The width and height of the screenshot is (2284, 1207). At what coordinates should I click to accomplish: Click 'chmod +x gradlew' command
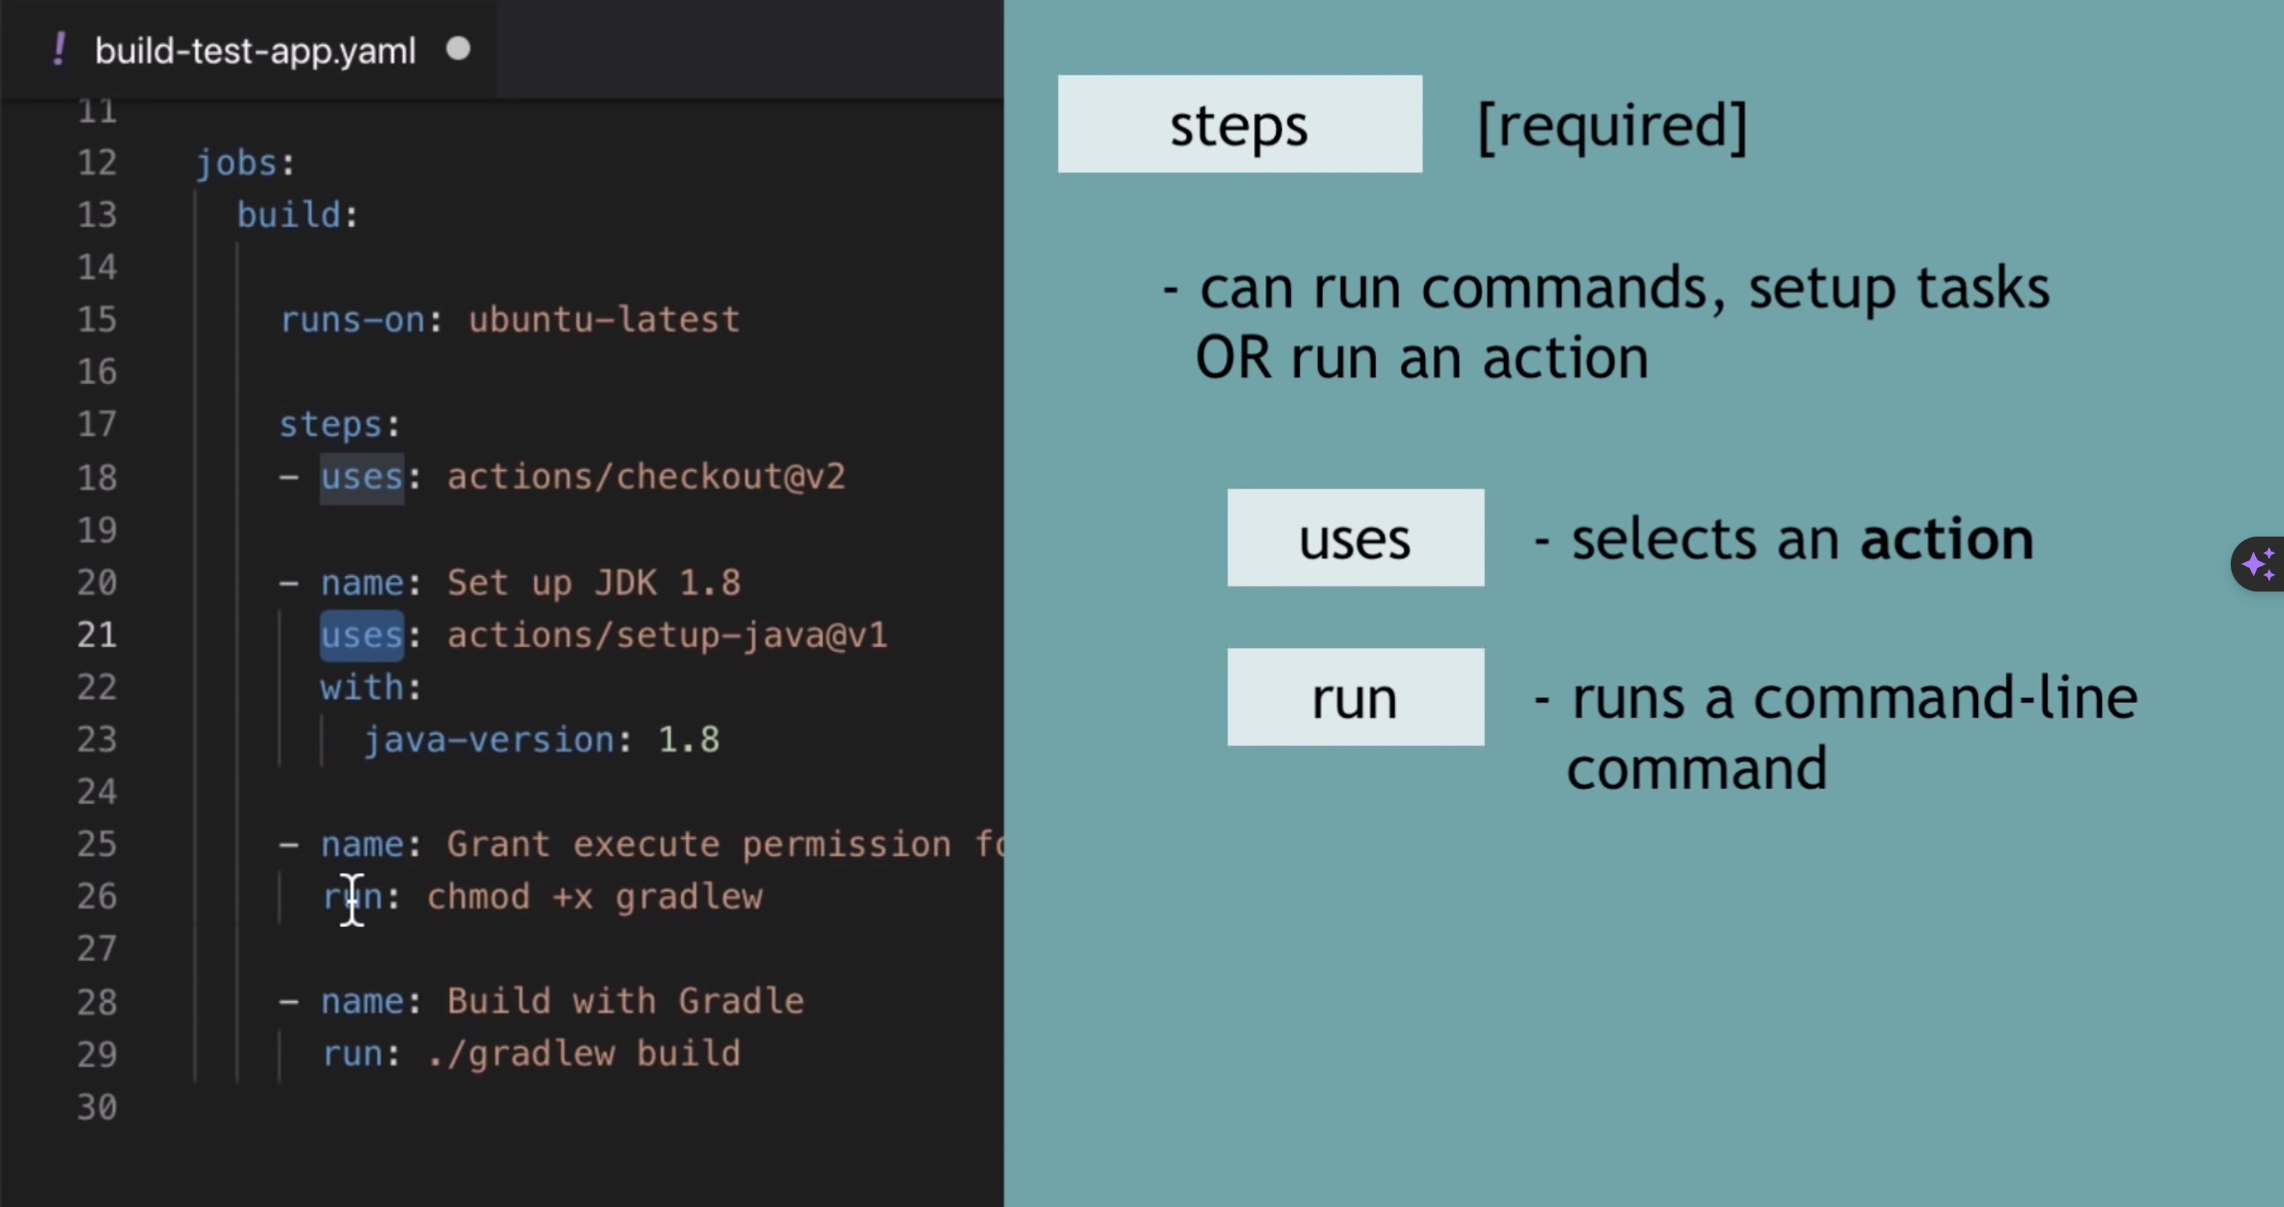click(594, 897)
